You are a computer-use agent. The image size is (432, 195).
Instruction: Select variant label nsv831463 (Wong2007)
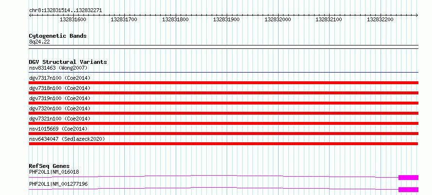(58, 68)
